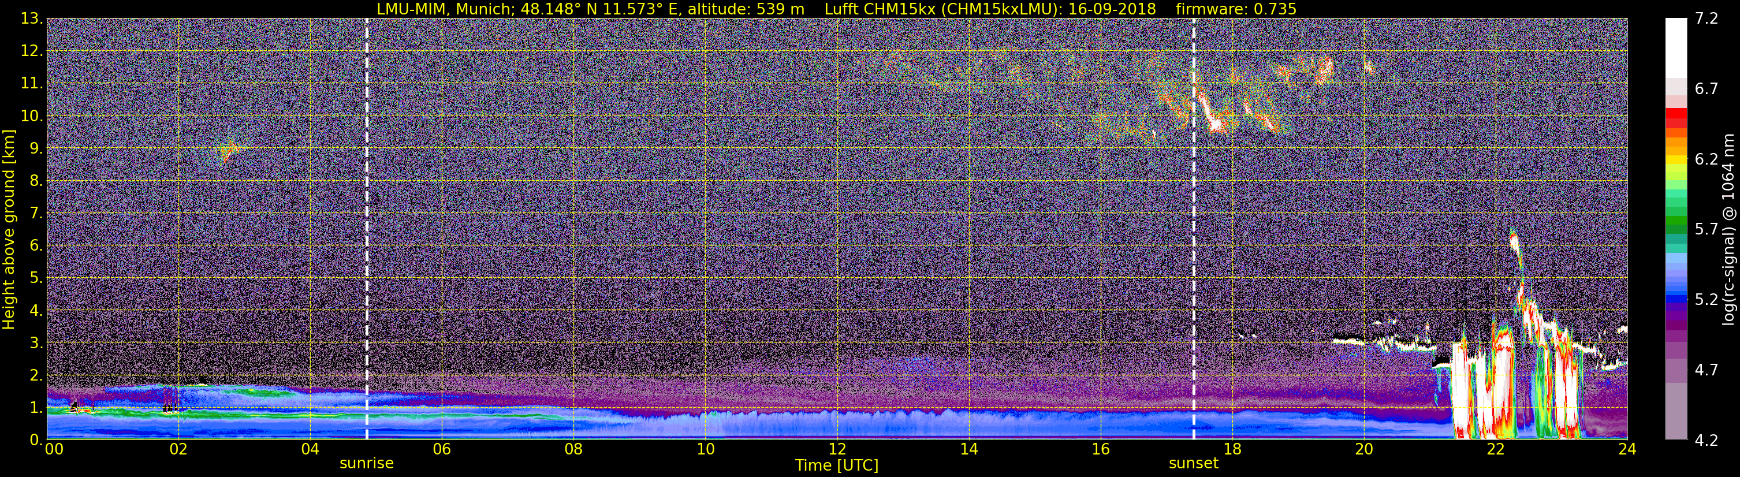
Task: Select the 'sunset' label under the time axis
Action: 1194,464
